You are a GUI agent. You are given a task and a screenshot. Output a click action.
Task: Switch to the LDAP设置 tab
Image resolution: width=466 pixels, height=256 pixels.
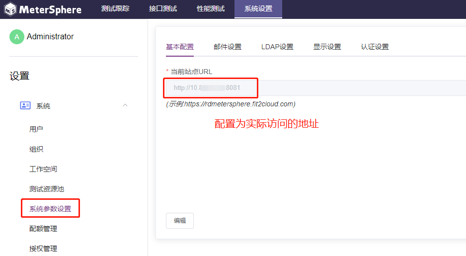pos(277,47)
